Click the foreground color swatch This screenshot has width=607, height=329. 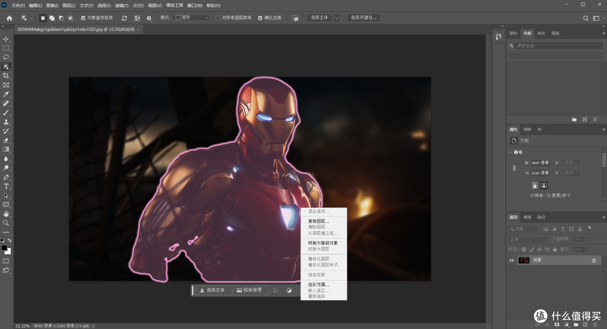pos(4,248)
